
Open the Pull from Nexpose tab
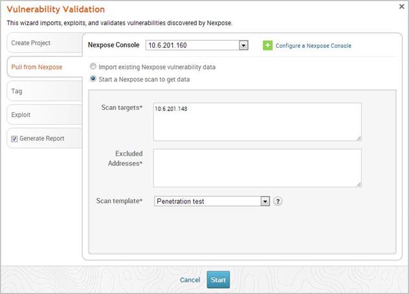(45, 67)
